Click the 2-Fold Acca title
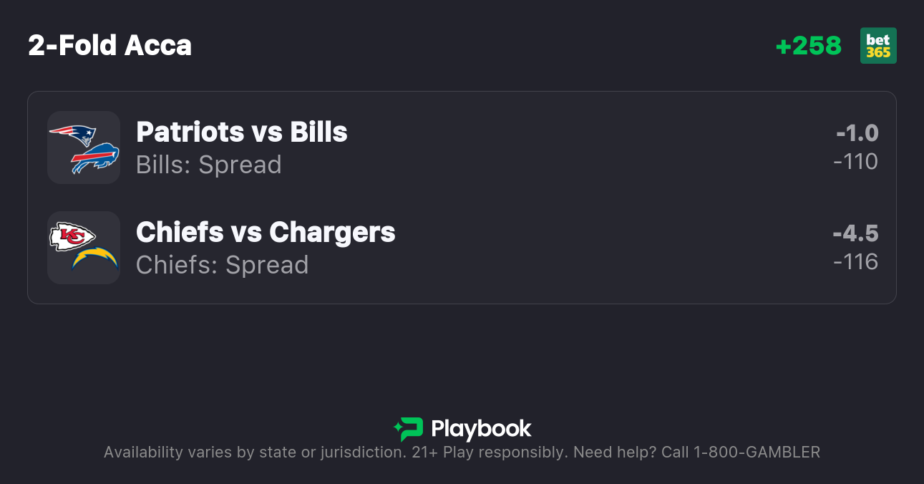 coord(110,46)
